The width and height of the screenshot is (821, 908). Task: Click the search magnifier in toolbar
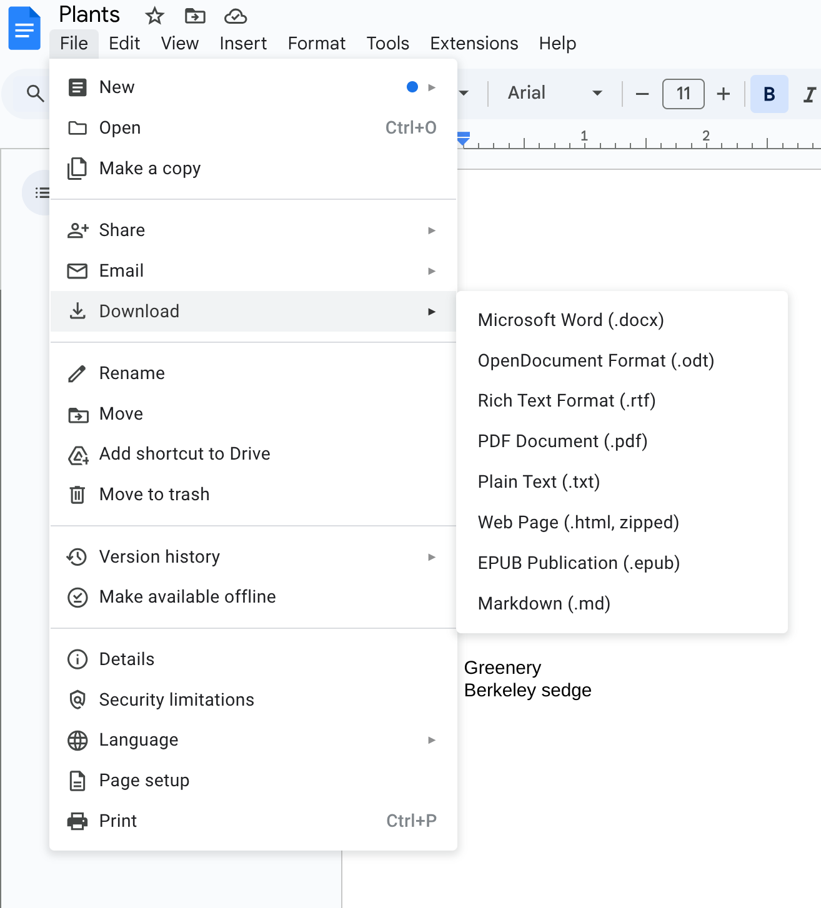click(35, 94)
